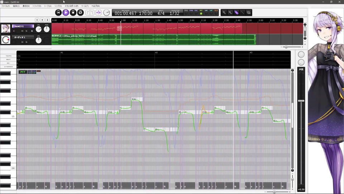
Task: Select the purple pen drawing tool
Action: (236, 13)
